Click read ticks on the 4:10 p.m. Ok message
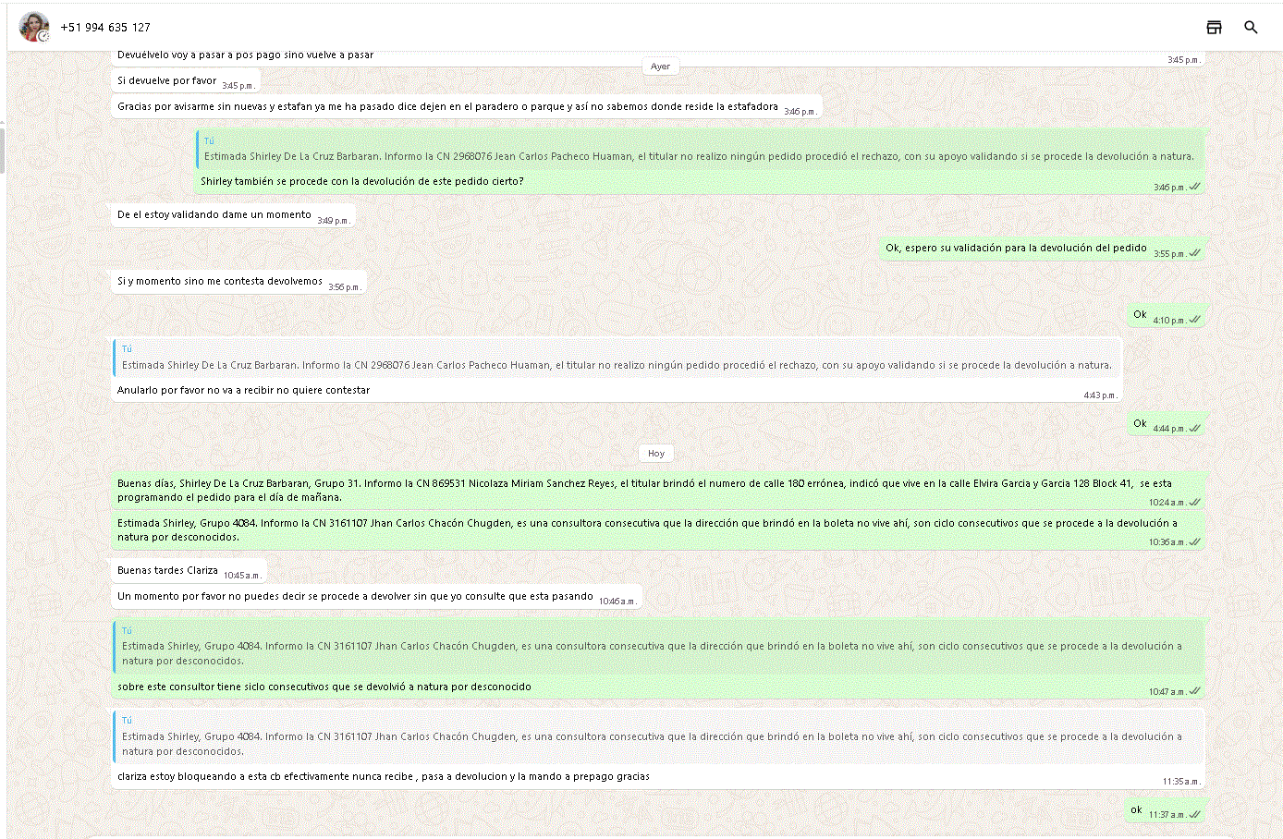 (1195, 320)
